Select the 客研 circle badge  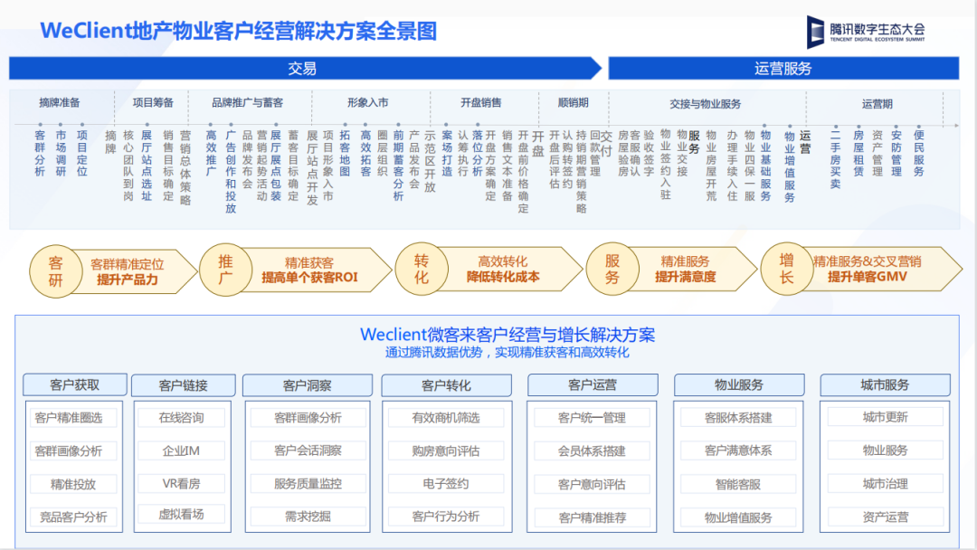click(x=55, y=271)
